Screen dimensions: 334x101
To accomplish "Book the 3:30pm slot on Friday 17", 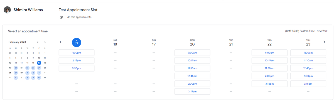I will tap(77, 68).
